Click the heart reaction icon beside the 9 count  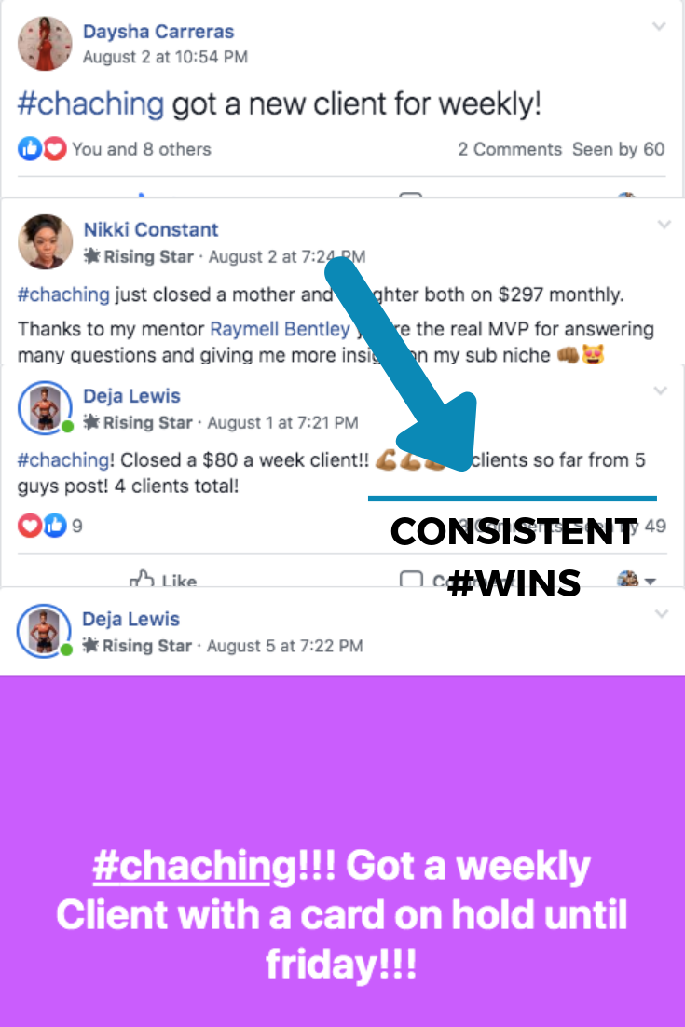pos(30,526)
